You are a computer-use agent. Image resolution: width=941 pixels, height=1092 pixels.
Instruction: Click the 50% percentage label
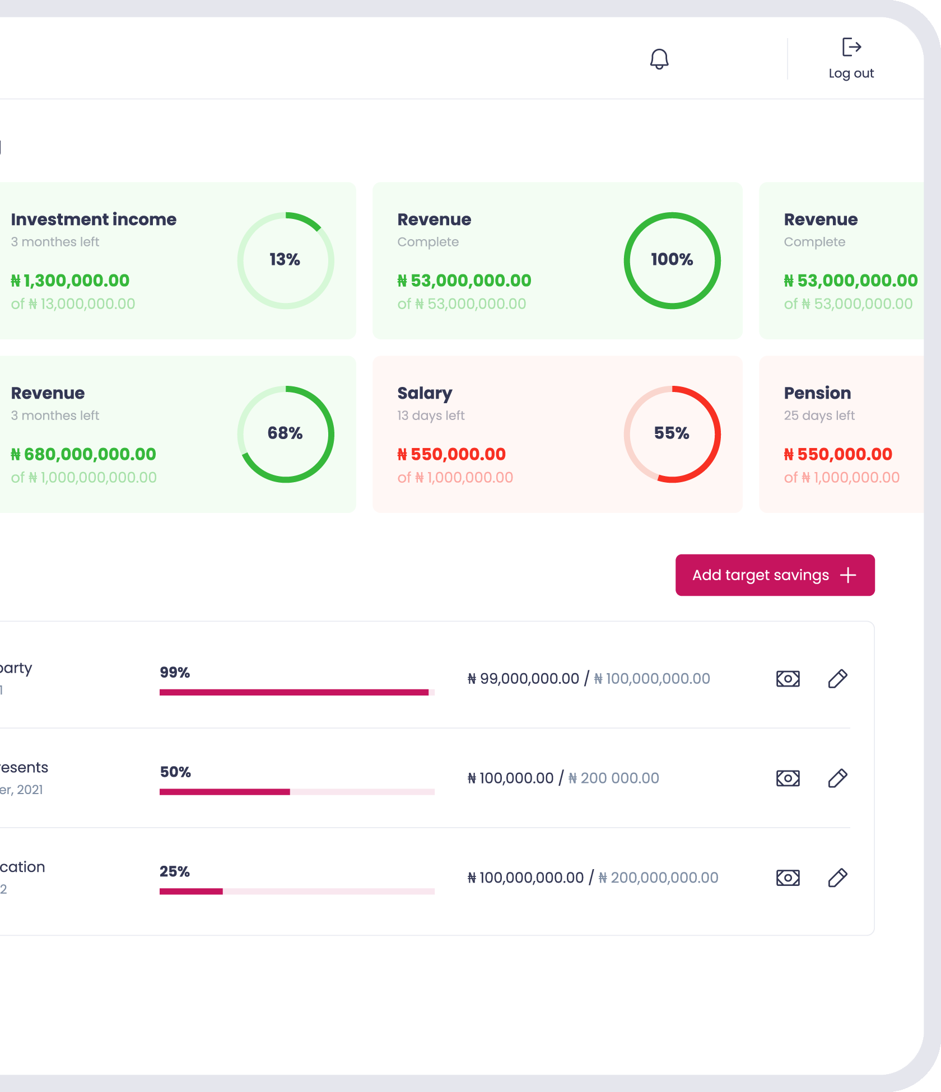175,772
